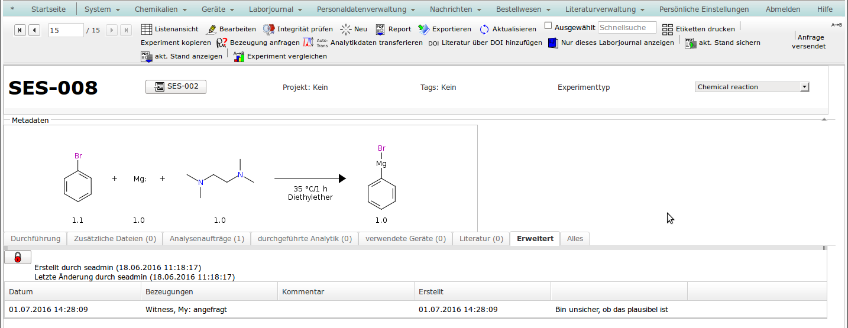
Task: Click the Exportieren icon
Action: 424,29
